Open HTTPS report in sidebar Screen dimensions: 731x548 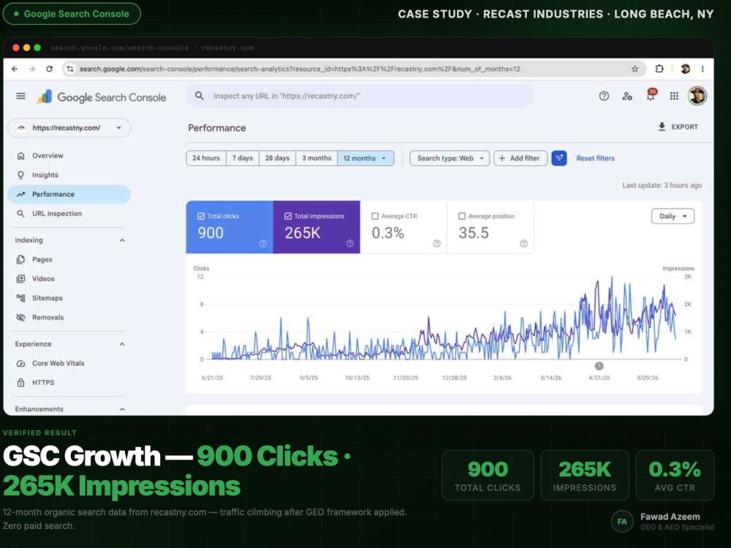69,383
